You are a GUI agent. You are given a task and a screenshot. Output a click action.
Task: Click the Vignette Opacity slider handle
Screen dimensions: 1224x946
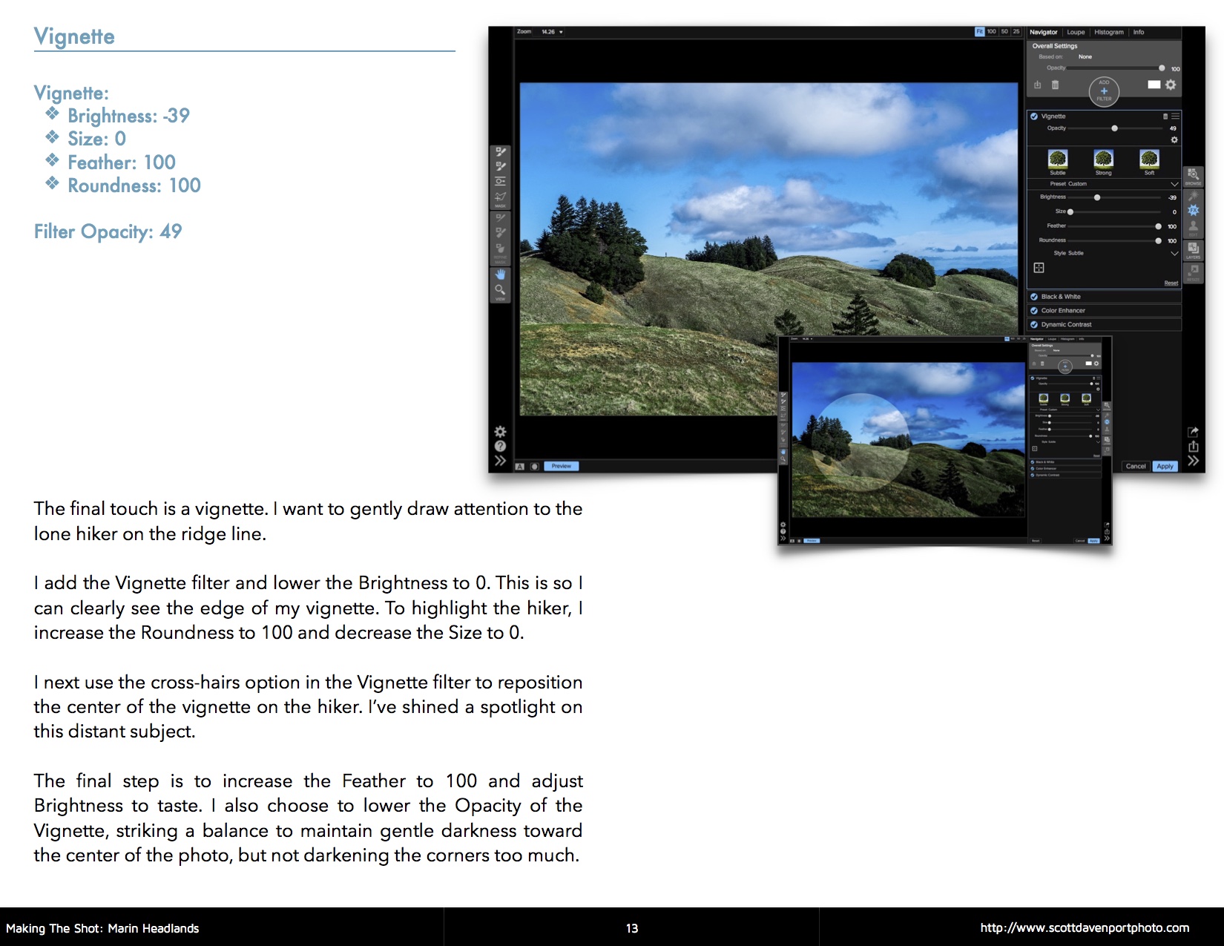1114,128
